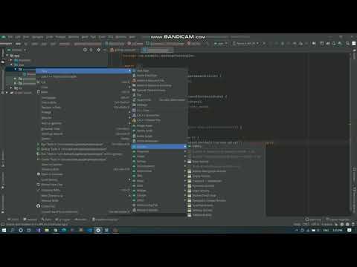Pick Scrolling Activity template
This screenshot has height=267, width=357.
(202, 205)
